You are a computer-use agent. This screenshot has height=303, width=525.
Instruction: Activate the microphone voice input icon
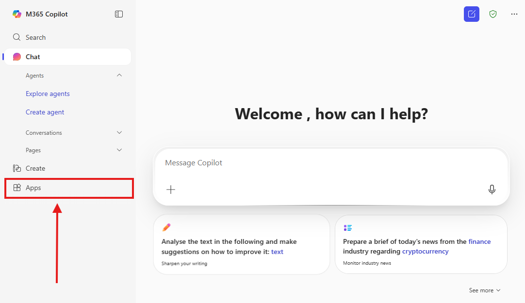pos(492,190)
